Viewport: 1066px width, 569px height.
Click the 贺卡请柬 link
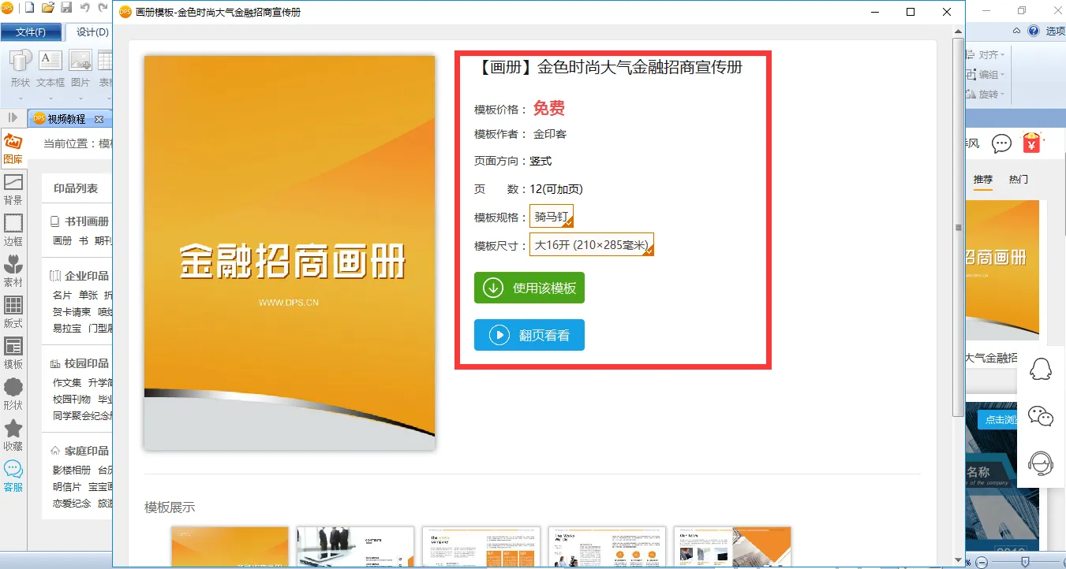click(x=72, y=311)
